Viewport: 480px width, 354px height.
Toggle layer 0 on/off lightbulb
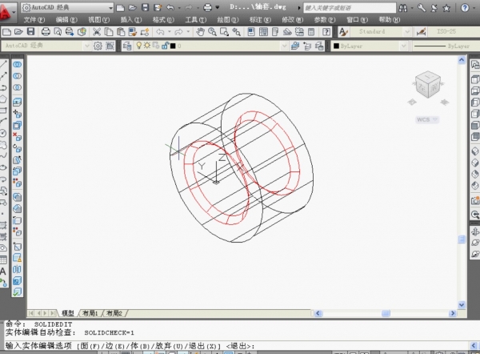139,46
